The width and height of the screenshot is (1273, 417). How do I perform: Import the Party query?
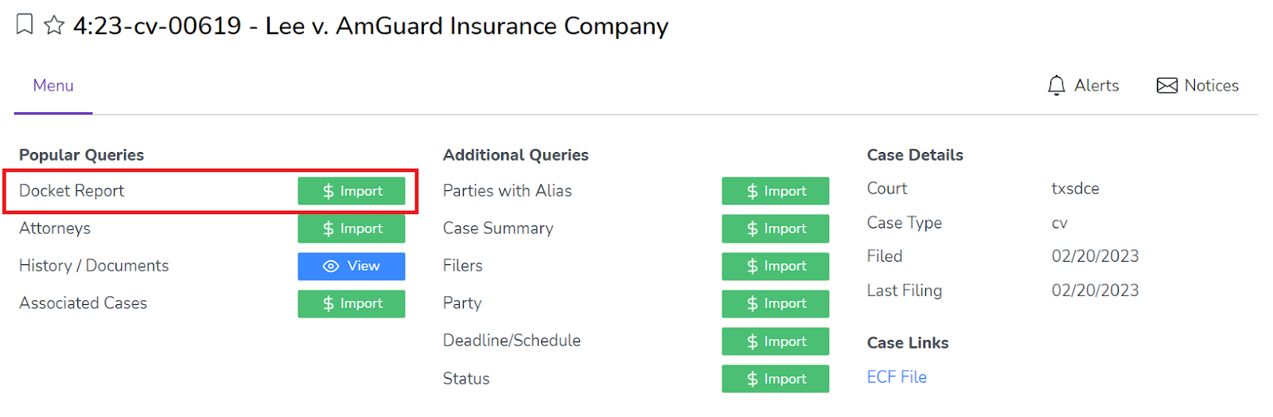pos(775,303)
